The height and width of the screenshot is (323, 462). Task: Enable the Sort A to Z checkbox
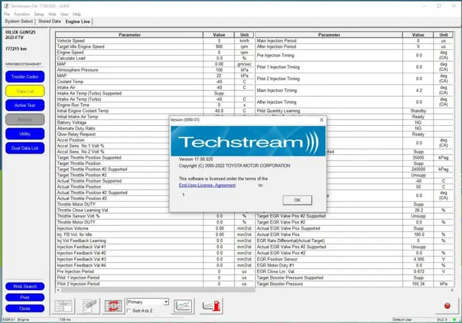coord(129,311)
